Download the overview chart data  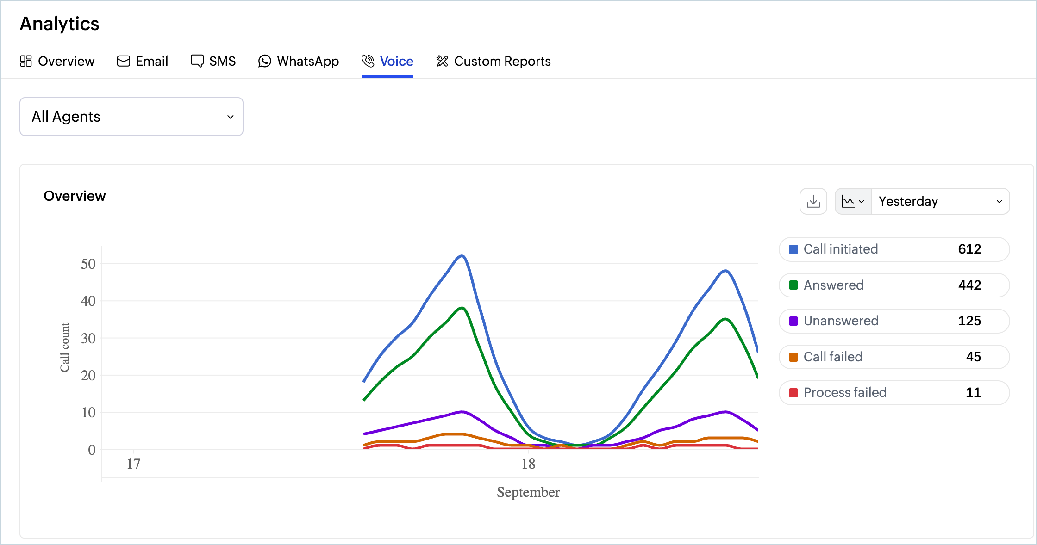click(813, 201)
